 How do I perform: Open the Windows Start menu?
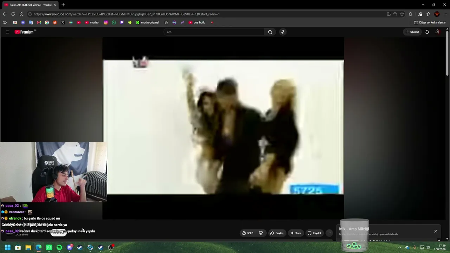point(8,247)
